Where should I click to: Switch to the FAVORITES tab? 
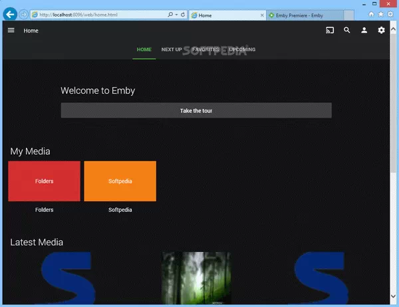(x=205, y=50)
